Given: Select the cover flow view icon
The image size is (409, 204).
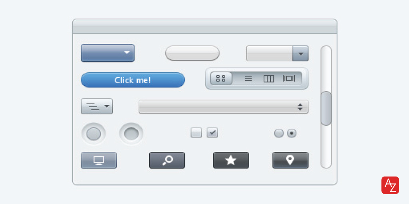Looking at the screenshot, I should (x=289, y=78).
